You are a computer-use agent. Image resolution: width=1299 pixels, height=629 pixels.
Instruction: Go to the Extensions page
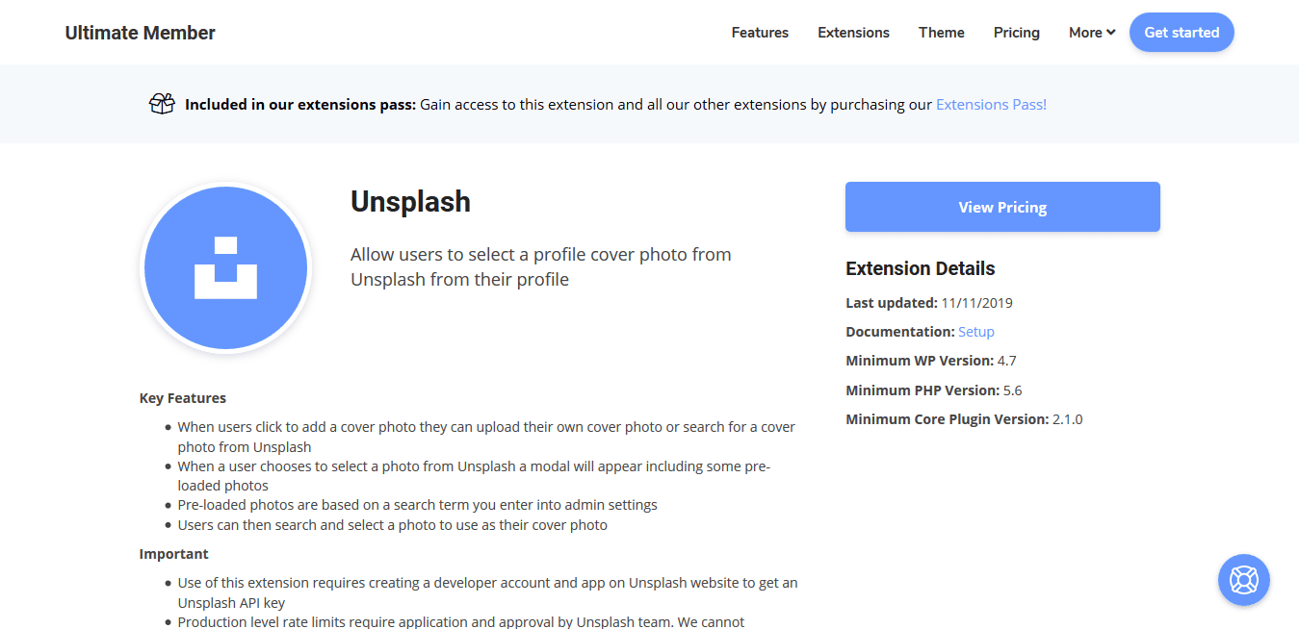pos(853,33)
